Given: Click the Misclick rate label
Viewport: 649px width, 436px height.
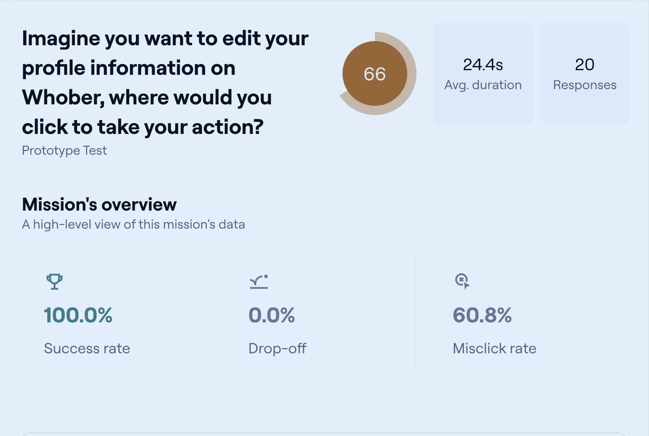Looking at the screenshot, I should pos(495,348).
